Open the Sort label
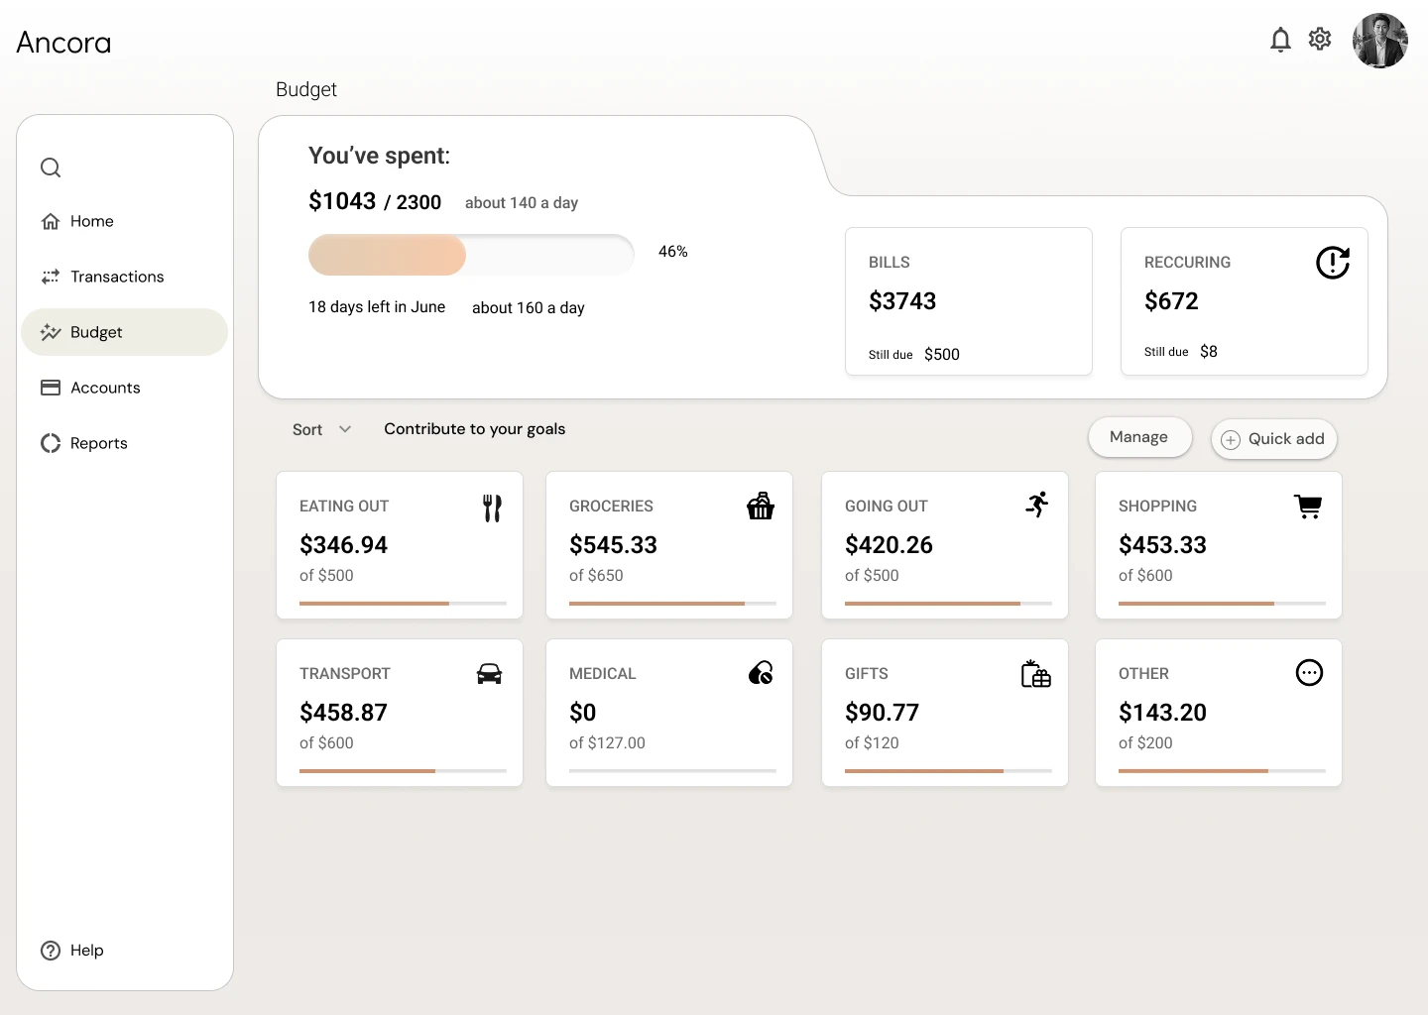Viewport: 1428px width, 1015px height. point(307,429)
